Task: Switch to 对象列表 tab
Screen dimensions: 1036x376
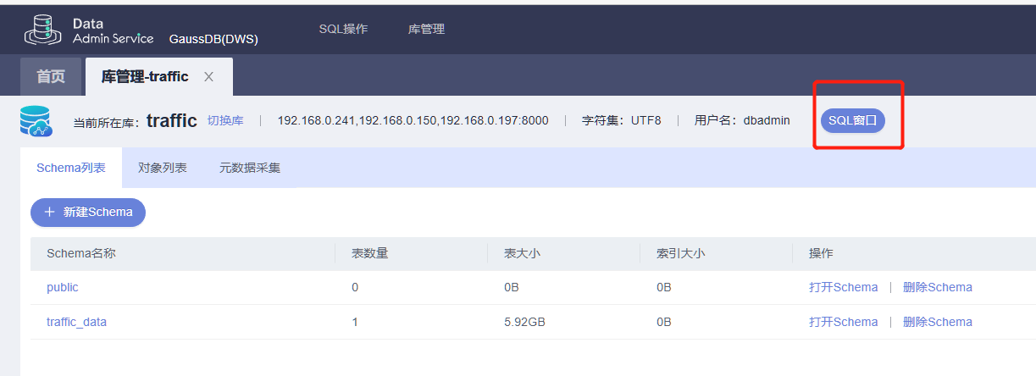Action: (163, 168)
